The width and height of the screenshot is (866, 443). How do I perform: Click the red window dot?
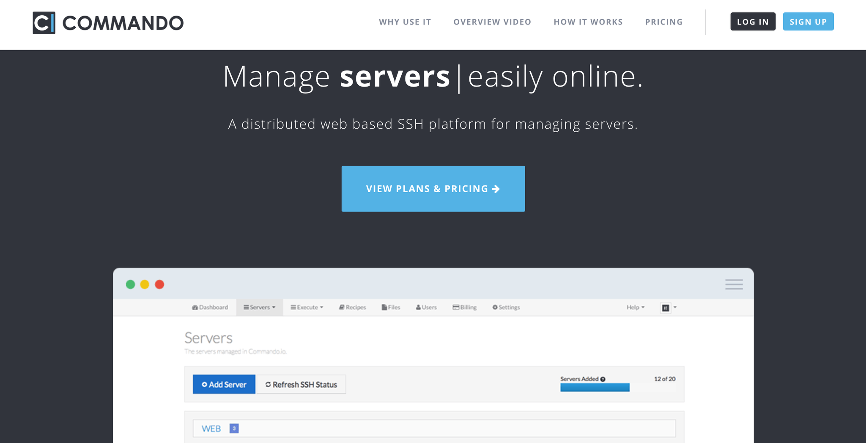159,285
